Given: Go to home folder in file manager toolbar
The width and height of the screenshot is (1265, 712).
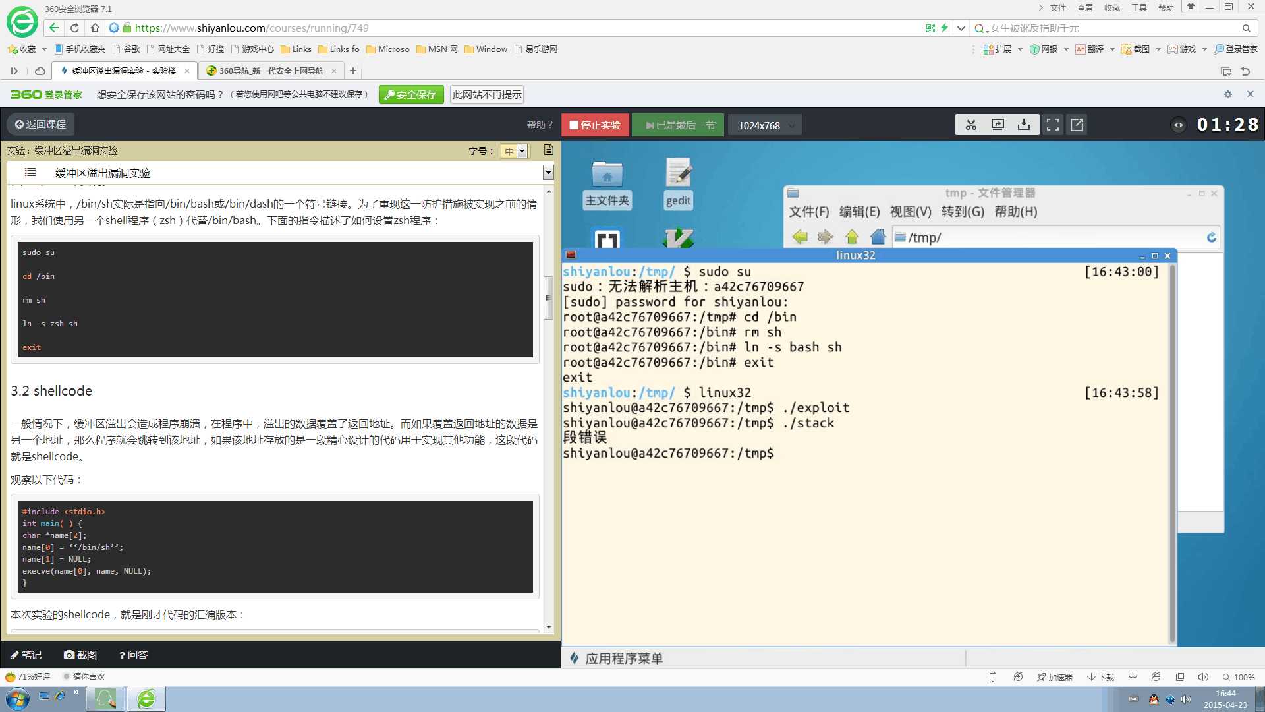Looking at the screenshot, I should coord(878,237).
